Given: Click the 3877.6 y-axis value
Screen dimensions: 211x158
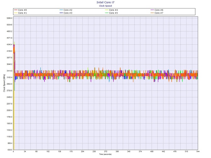Looking at the screenshot, I should pyautogui.click(x=9, y=58).
